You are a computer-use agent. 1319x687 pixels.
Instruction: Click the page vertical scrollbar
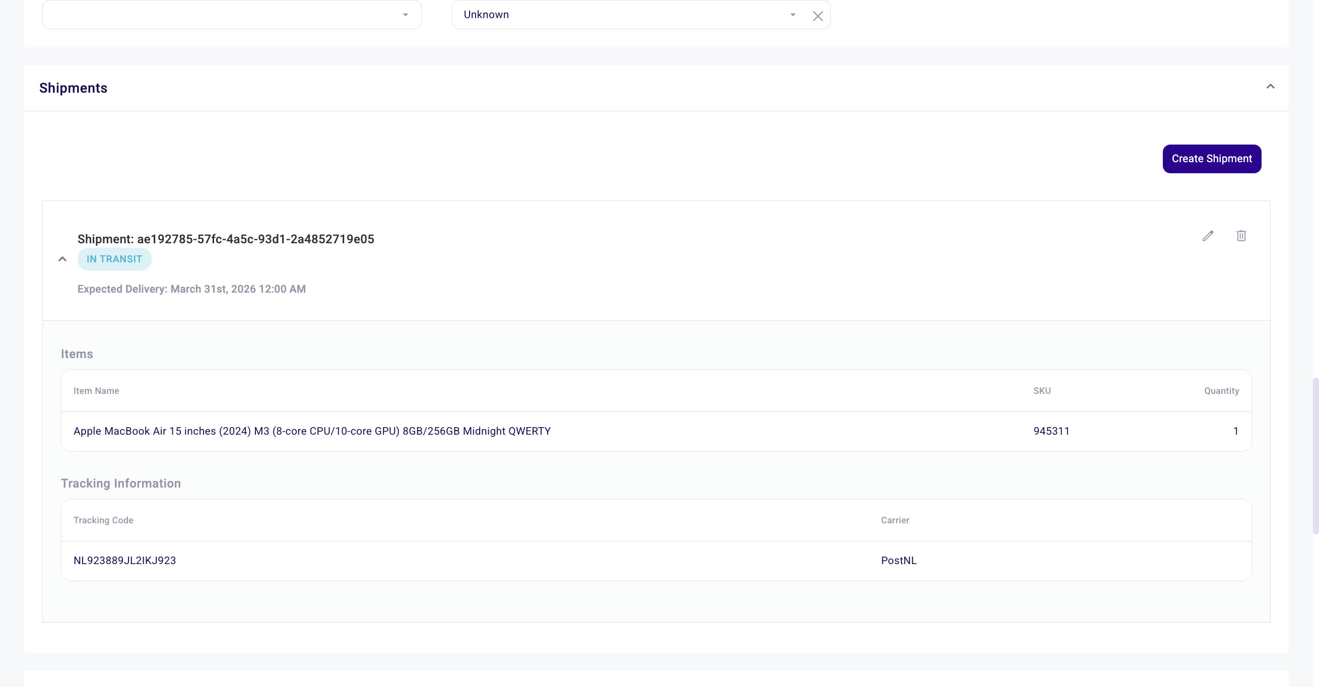pos(1315,456)
